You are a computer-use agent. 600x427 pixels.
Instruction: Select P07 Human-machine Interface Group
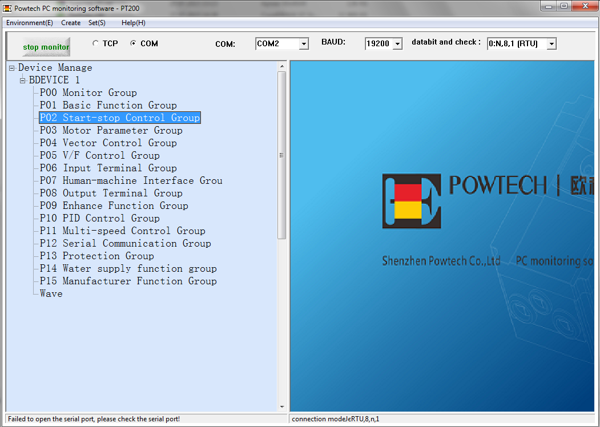(x=131, y=180)
